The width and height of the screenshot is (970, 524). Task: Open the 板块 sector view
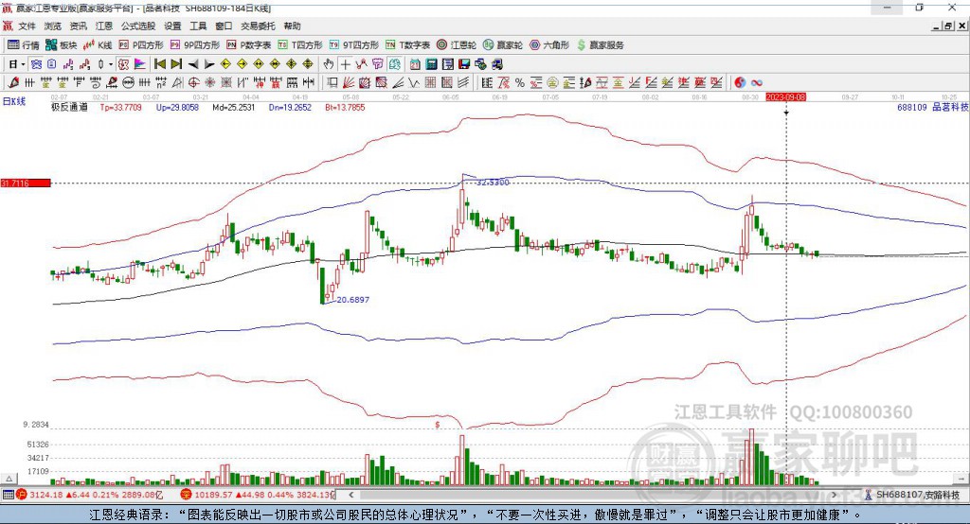click(x=62, y=45)
